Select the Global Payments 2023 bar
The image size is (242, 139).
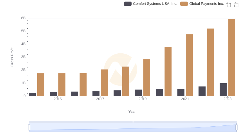coord(232,58)
